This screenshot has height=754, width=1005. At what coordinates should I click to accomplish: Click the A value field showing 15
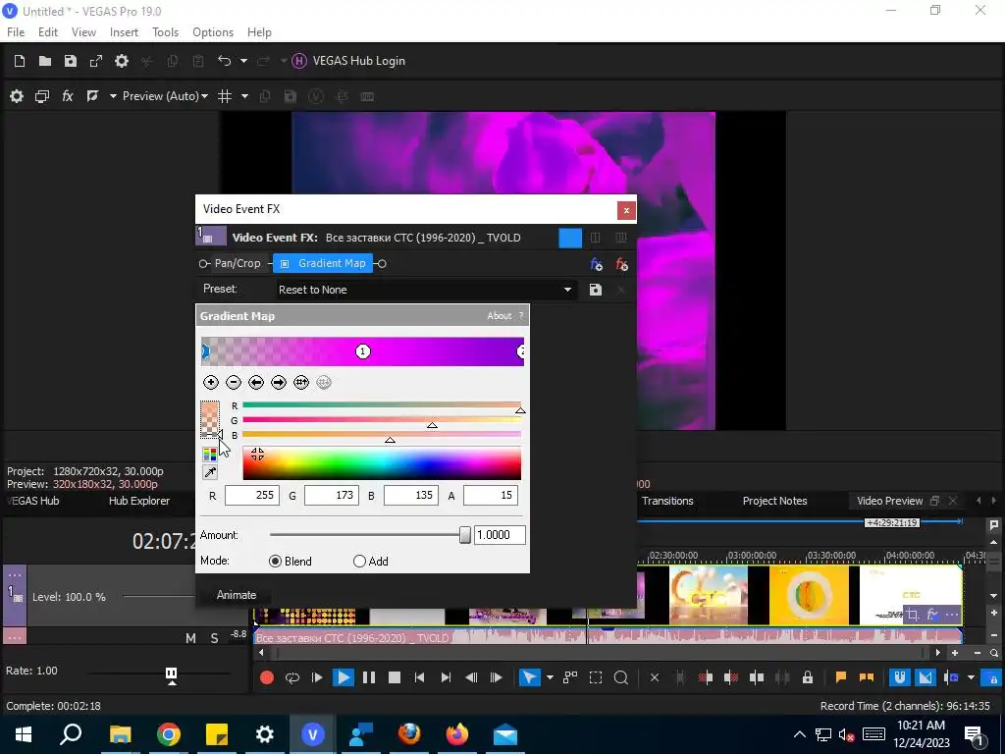pos(491,495)
